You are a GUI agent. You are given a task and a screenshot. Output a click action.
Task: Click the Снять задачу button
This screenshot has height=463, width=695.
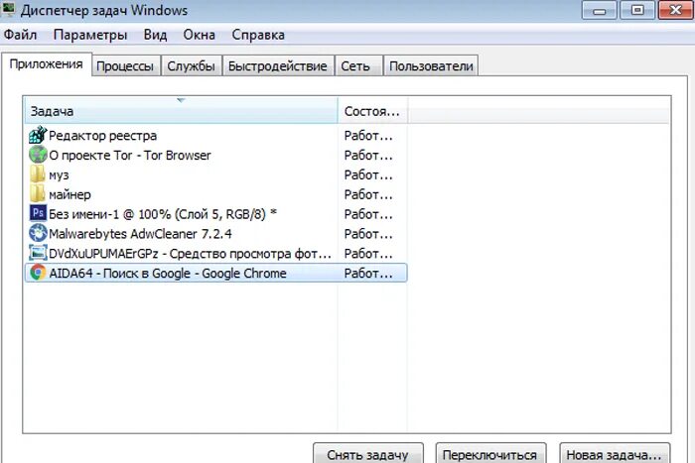coord(368,454)
